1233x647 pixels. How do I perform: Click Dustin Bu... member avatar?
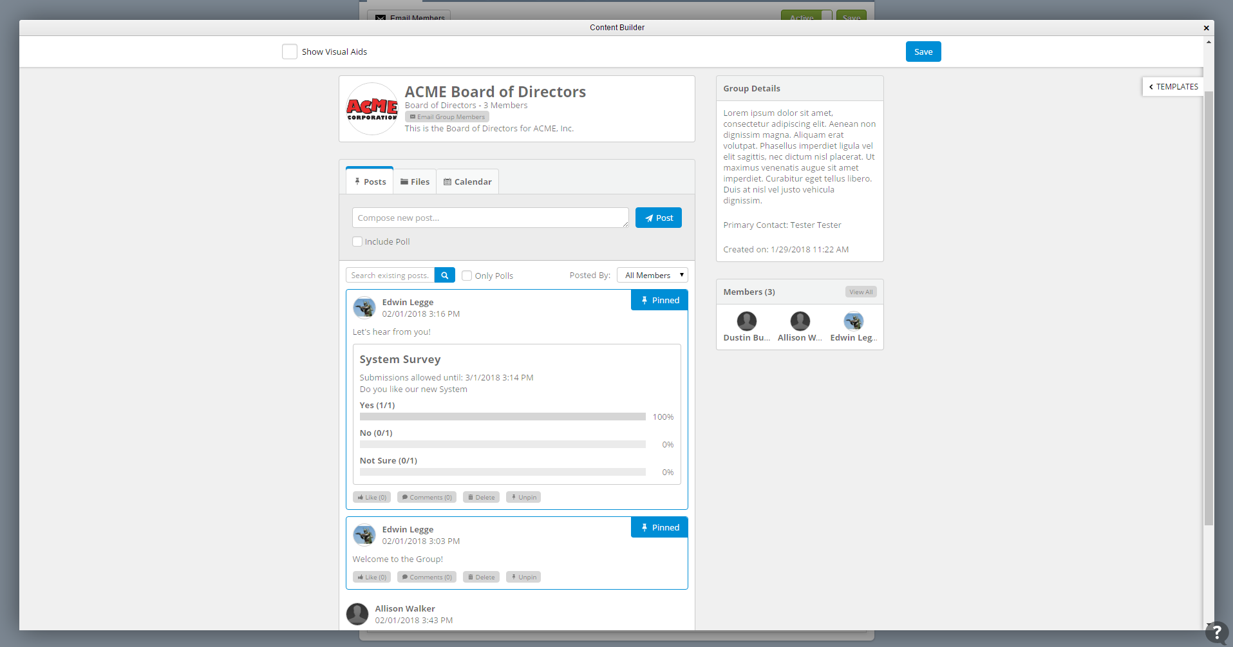click(x=747, y=321)
